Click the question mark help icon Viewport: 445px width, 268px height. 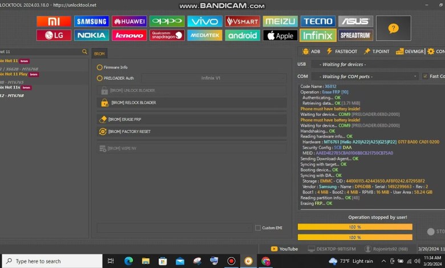pyautogui.click(x=393, y=28)
